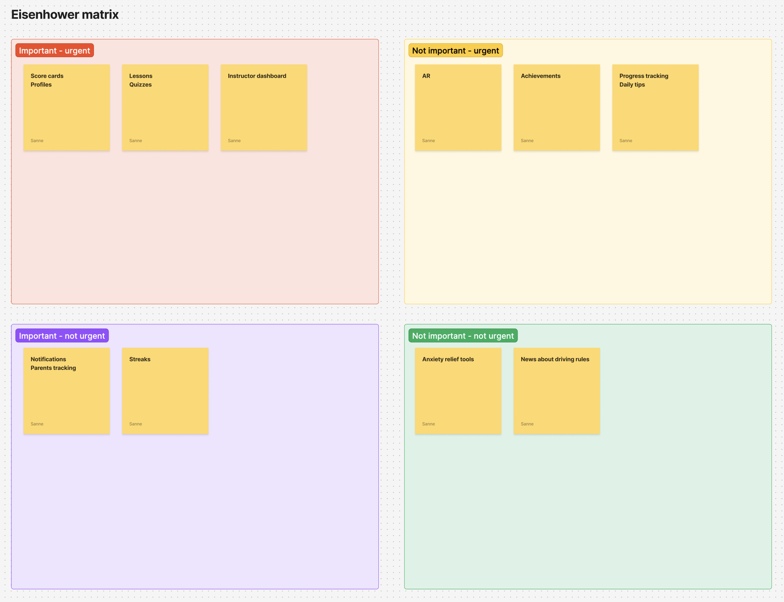Click Sanne author on Streaks note
The image size is (784, 602).
pos(135,424)
